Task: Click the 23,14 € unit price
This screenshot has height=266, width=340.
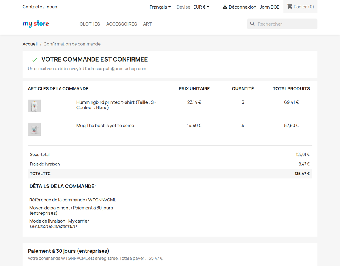Action: [194, 102]
